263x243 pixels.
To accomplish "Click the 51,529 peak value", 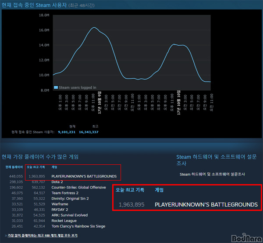I will point(39,204).
